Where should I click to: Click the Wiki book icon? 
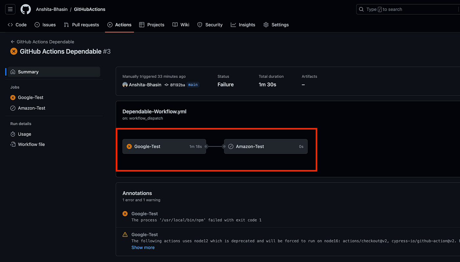175,25
